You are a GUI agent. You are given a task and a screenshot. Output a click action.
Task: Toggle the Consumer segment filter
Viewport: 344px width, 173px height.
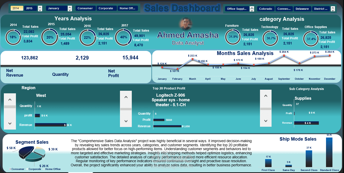[85, 8]
